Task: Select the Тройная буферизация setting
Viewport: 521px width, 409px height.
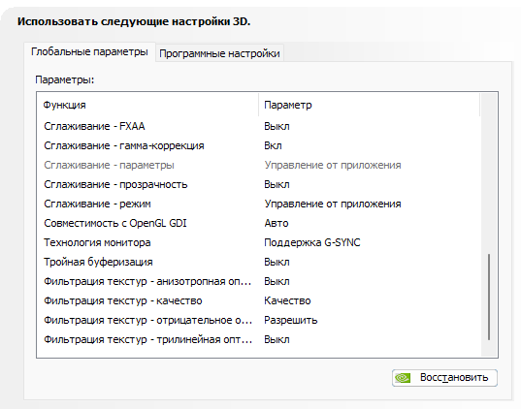Action: pos(98,262)
